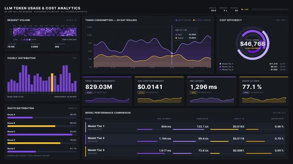
Task: Click the Error Rate column header
Action: [x=277, y=119]
